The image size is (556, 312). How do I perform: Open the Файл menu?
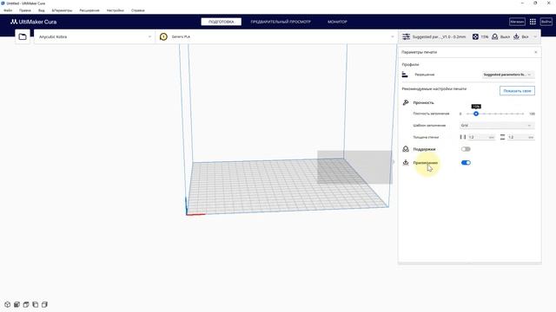point(8,10)
